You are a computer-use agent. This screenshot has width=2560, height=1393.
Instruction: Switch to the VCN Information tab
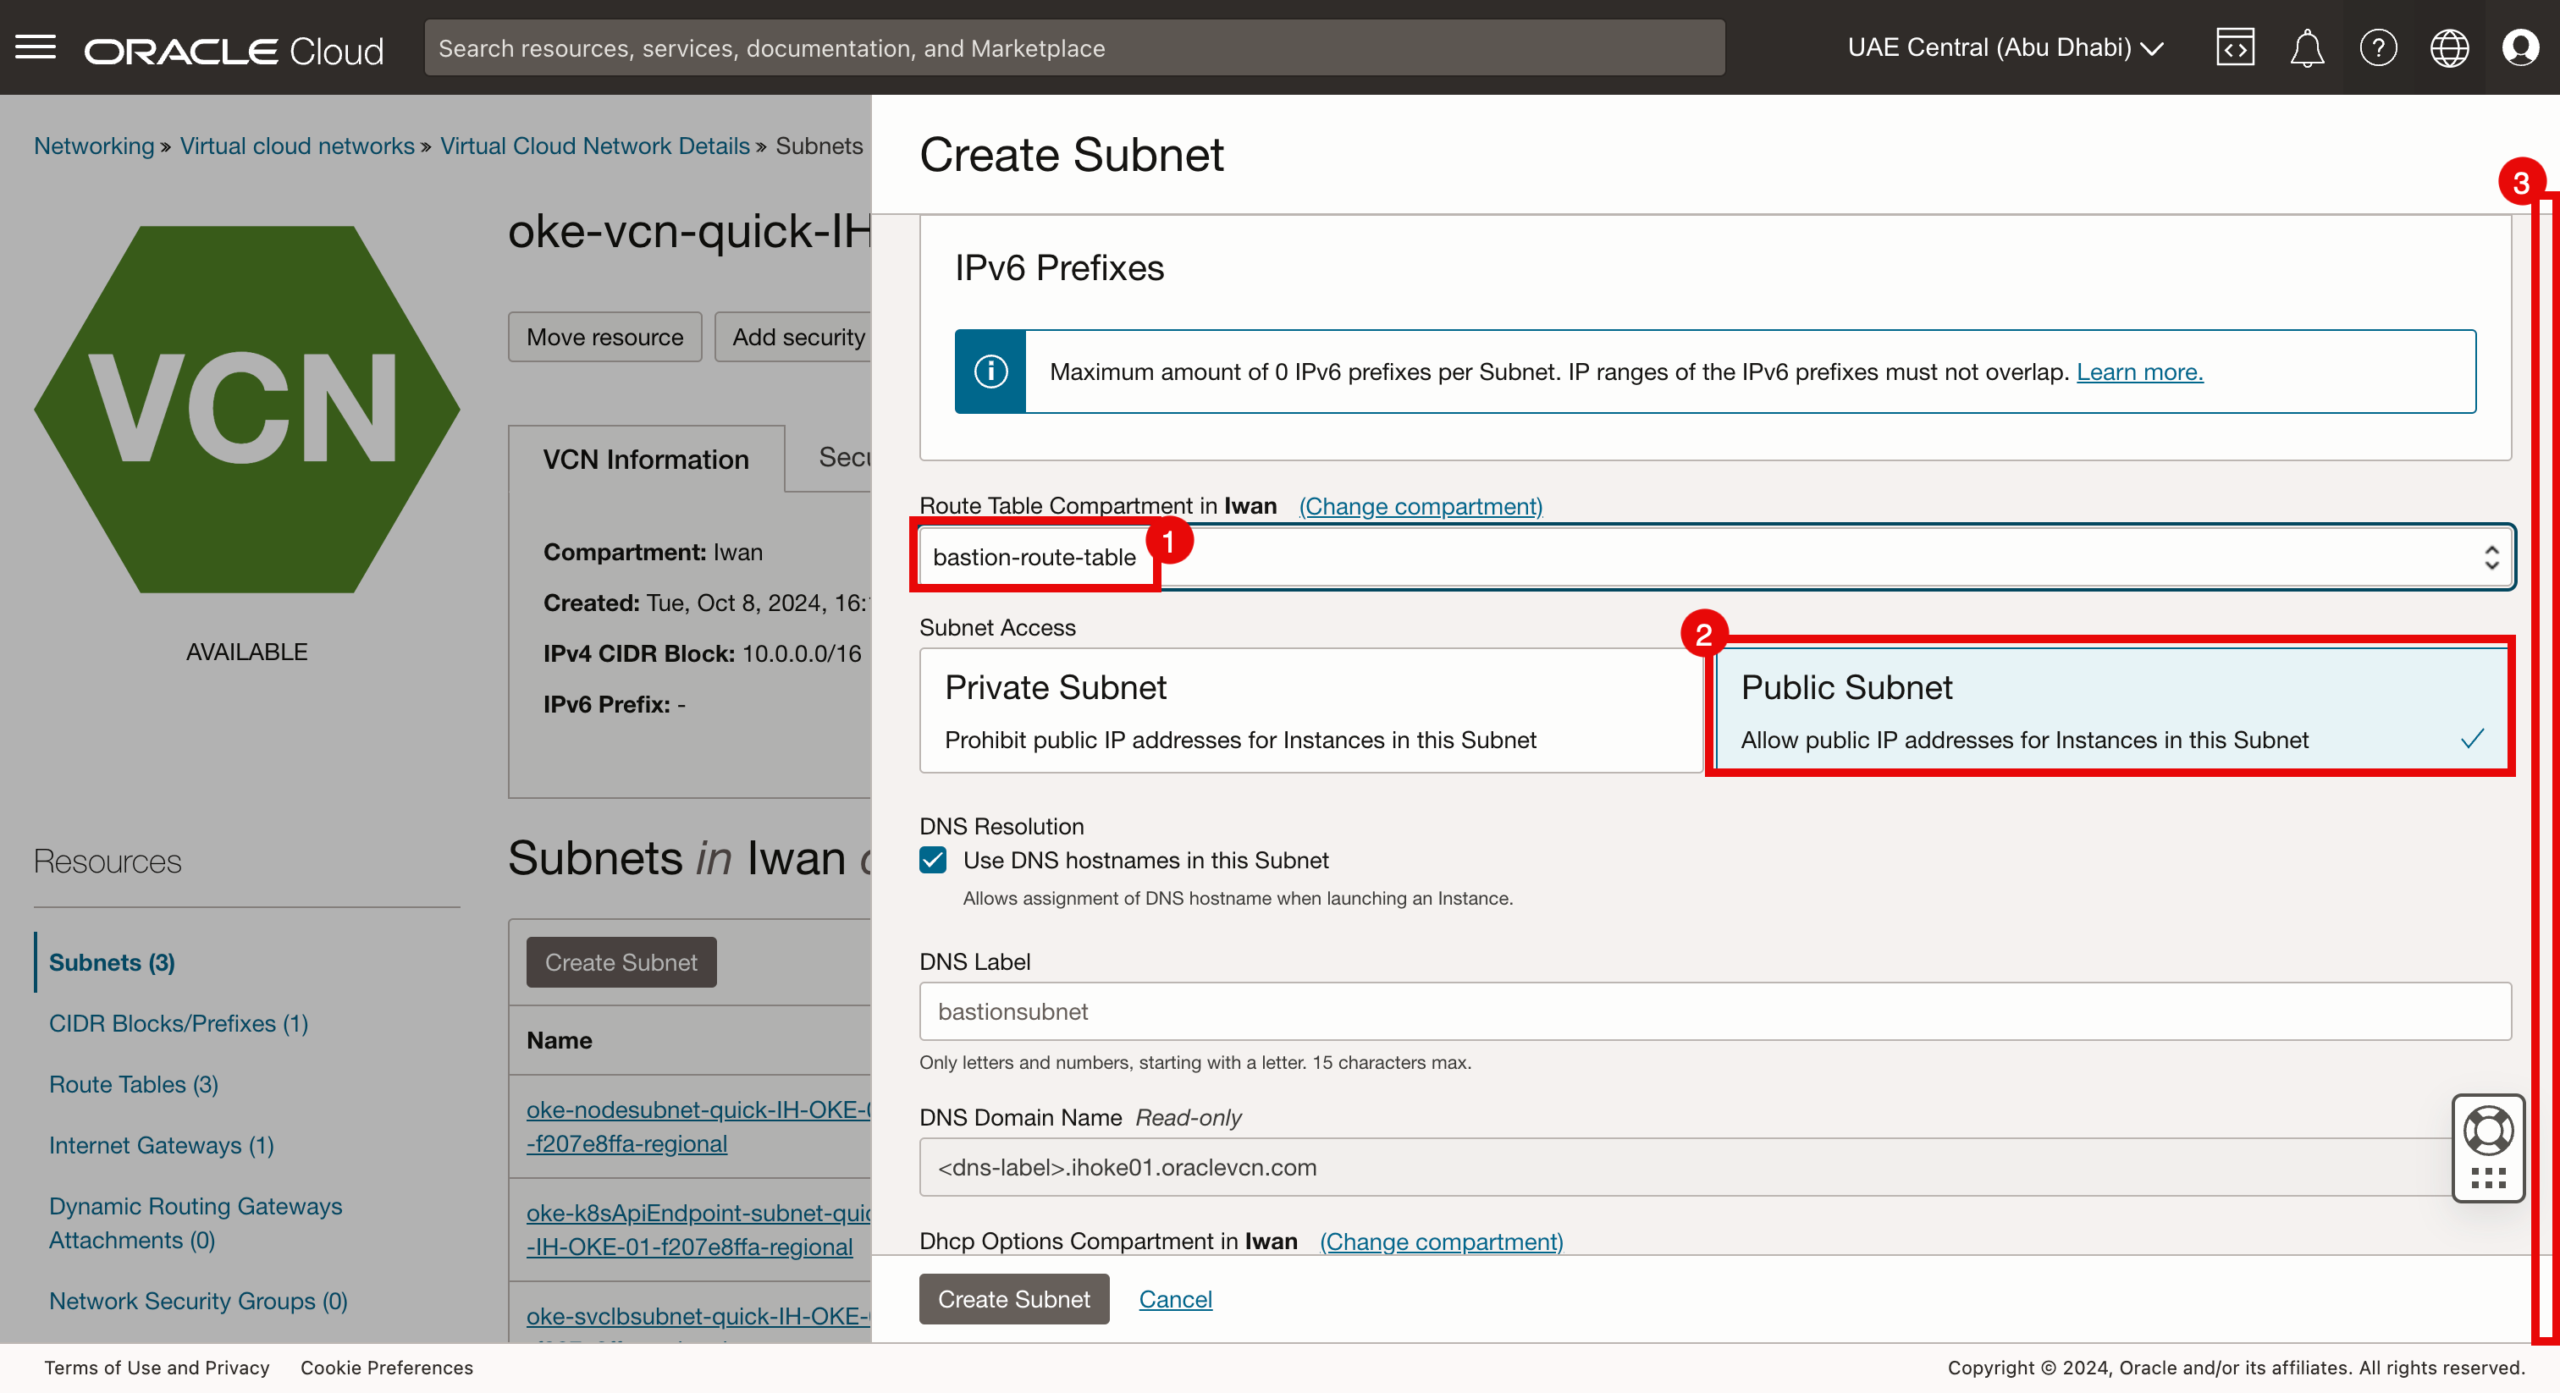646,459
